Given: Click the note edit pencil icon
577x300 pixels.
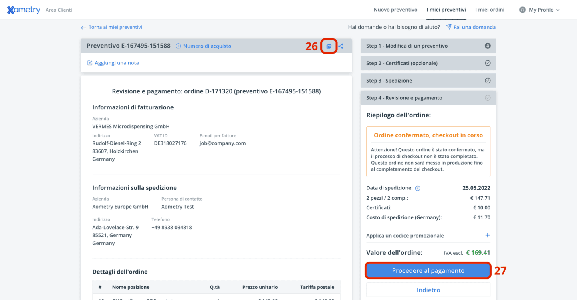Looking at the screenshot, I should (90, 63).
